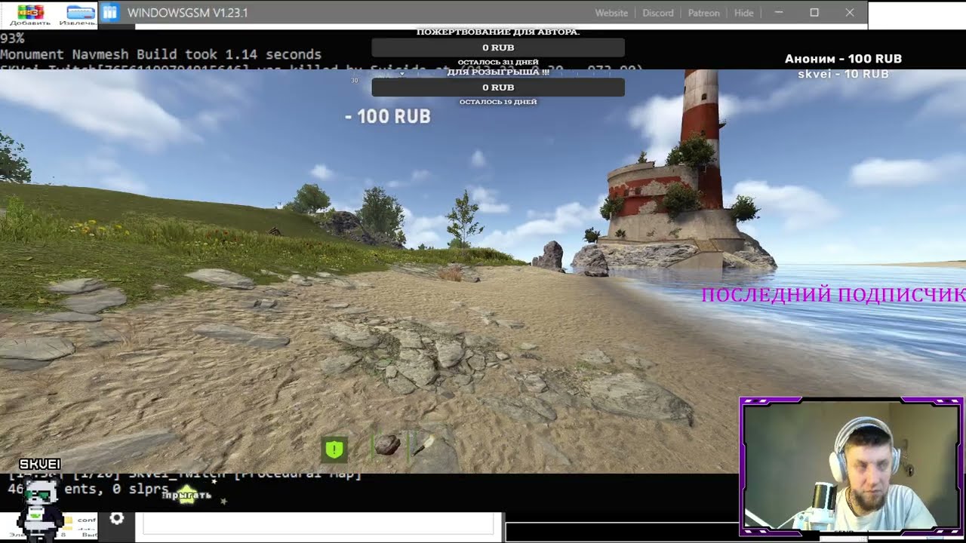The width and height of the screenshot is (966, 543).
Task: Open the settings gear icon at bottom left
Action: 116,518
